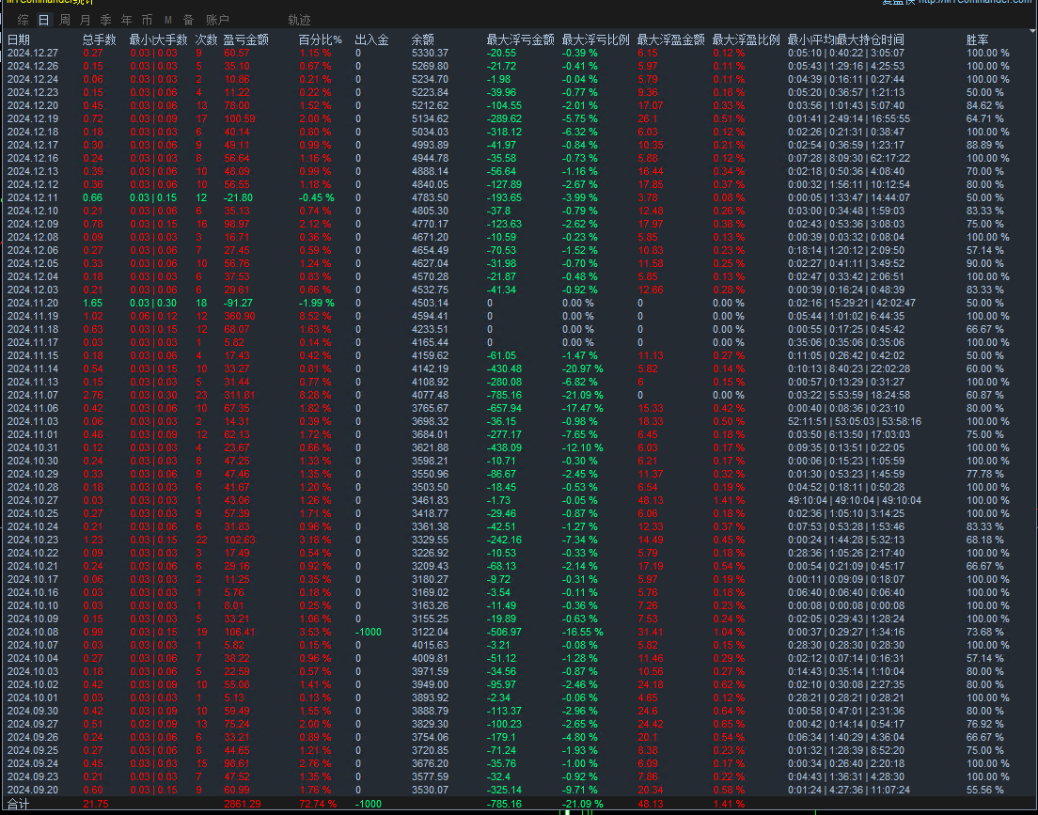Click holding time 52:11:51 | 53:05:03 | 53:58:16

(x=854, y=421)
